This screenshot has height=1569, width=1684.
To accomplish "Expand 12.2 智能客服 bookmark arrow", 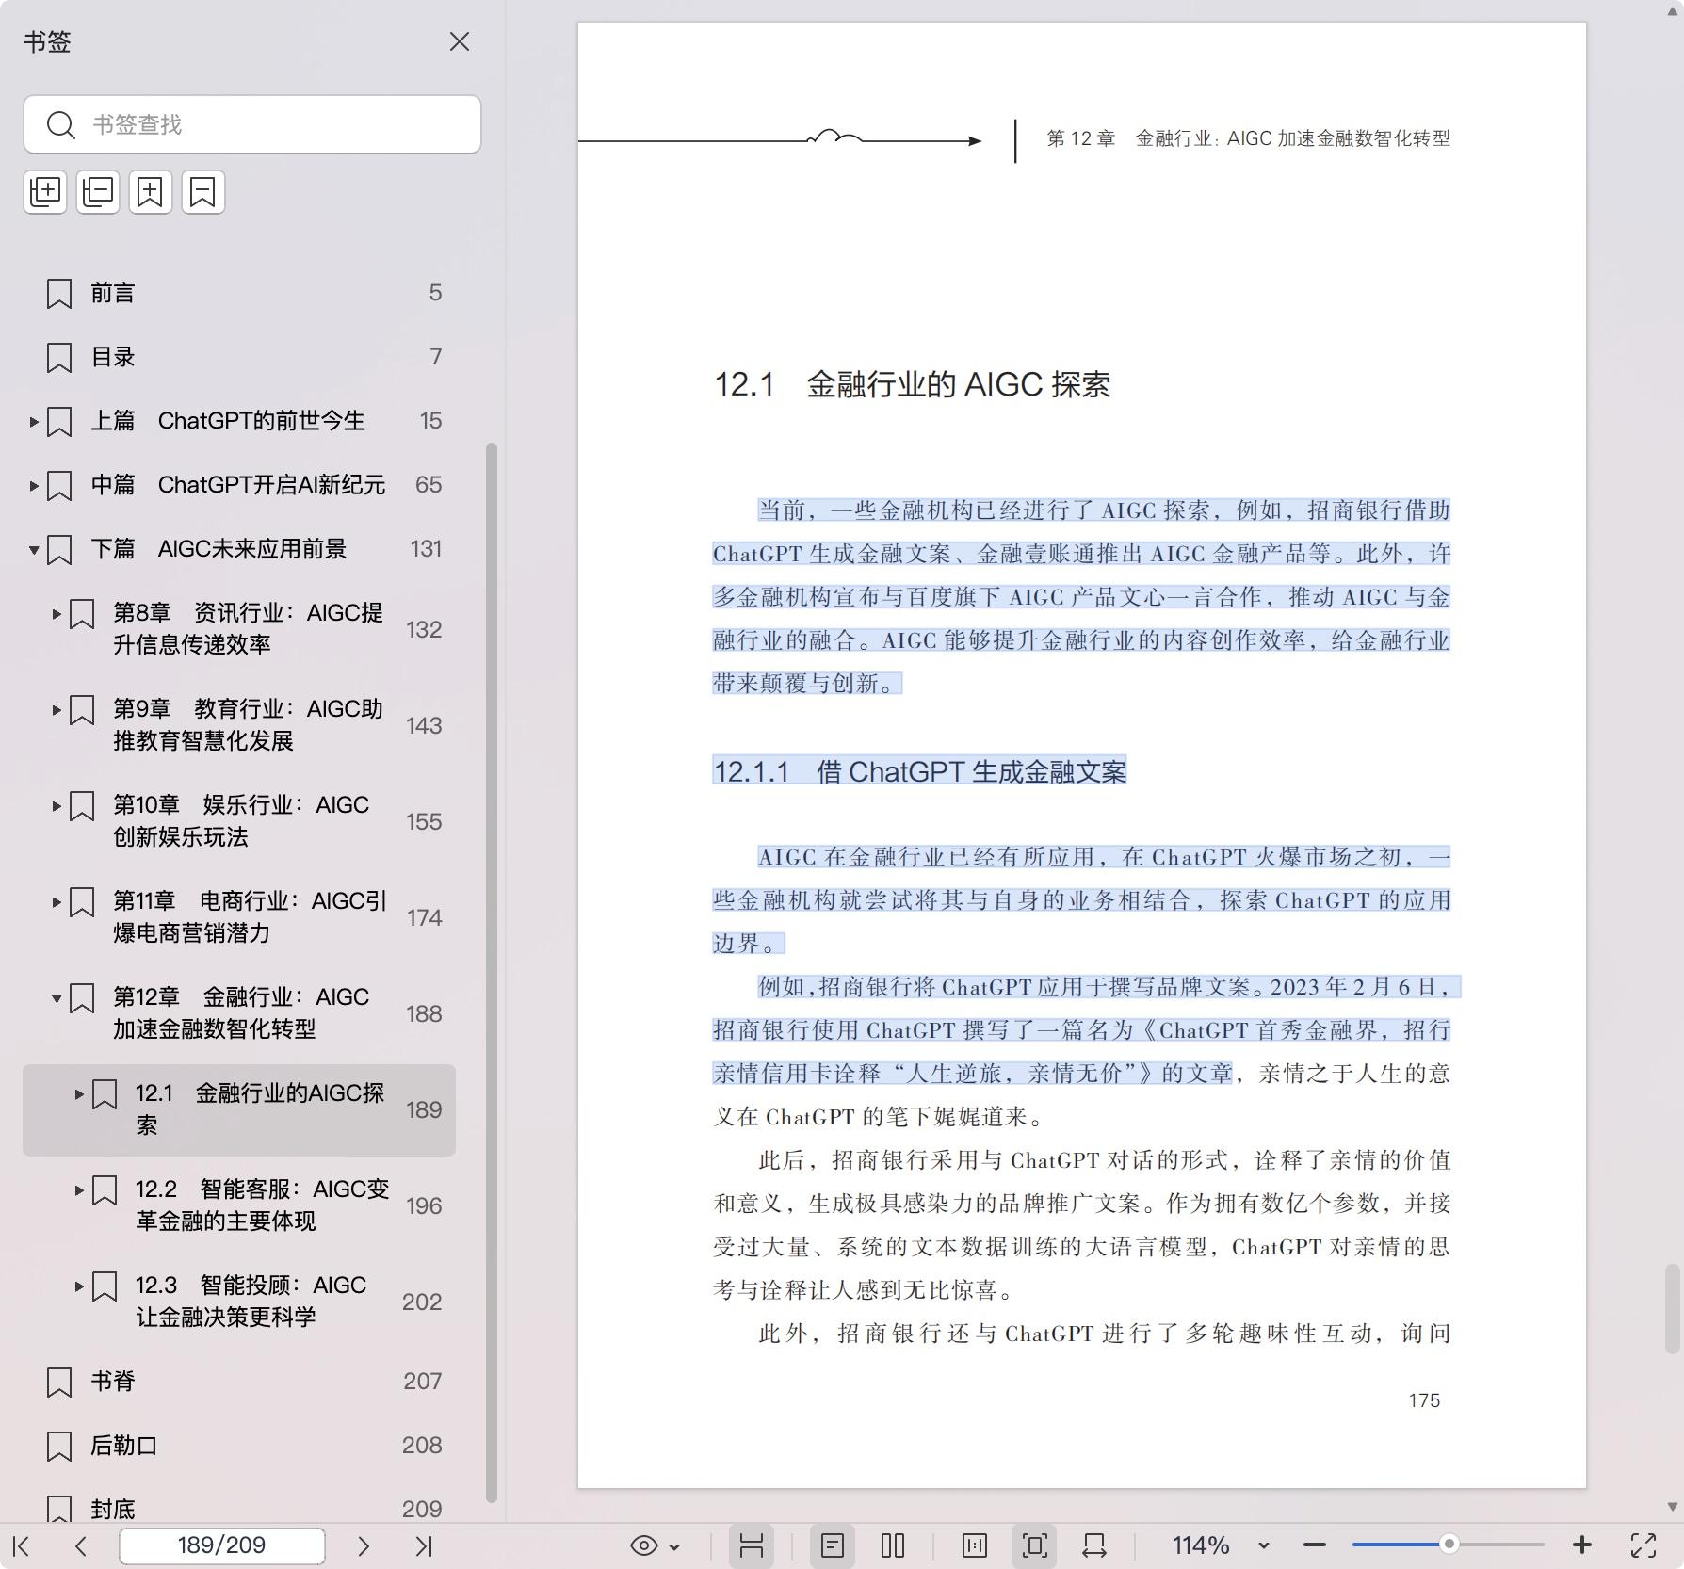I will coord(79,1190).
